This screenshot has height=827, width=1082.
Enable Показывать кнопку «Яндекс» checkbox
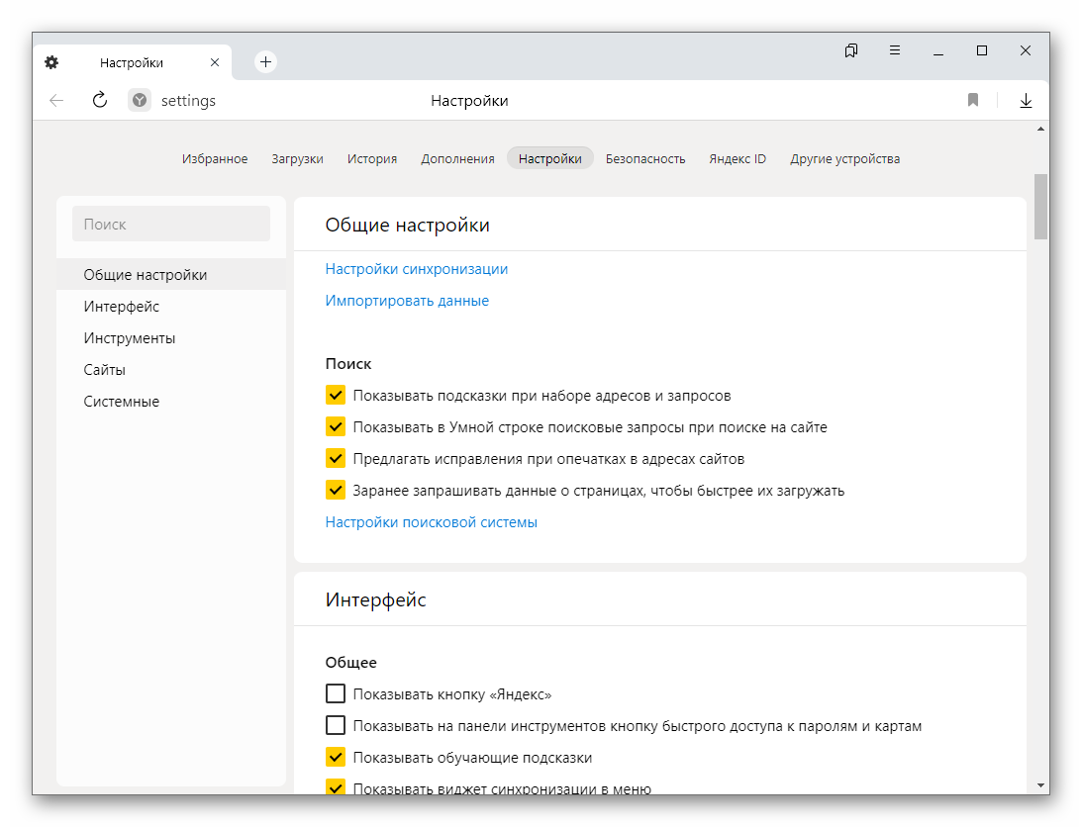[336, 694]
